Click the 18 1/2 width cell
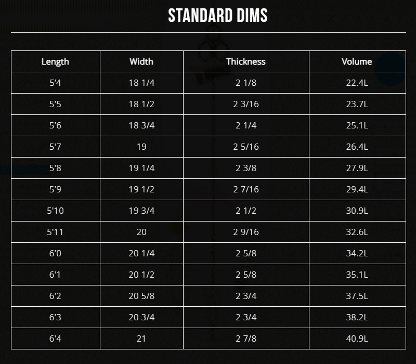 tap(141, 104)
